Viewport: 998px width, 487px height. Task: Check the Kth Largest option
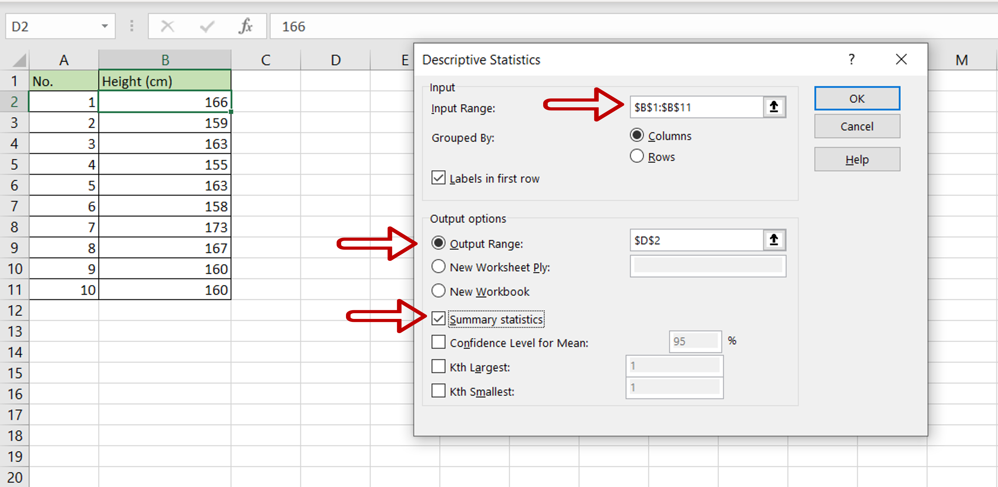coord(438,366)
